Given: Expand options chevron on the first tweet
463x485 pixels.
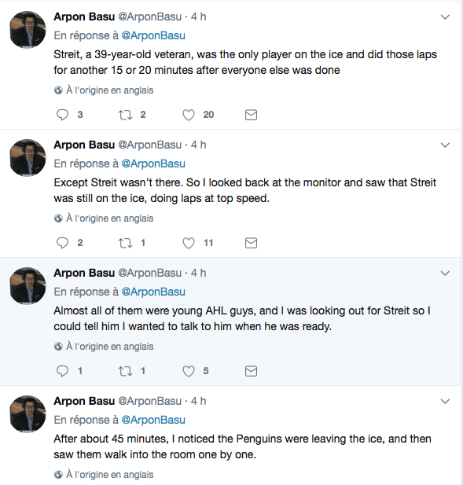Looking at the screenshot, I should pos(445,17).
